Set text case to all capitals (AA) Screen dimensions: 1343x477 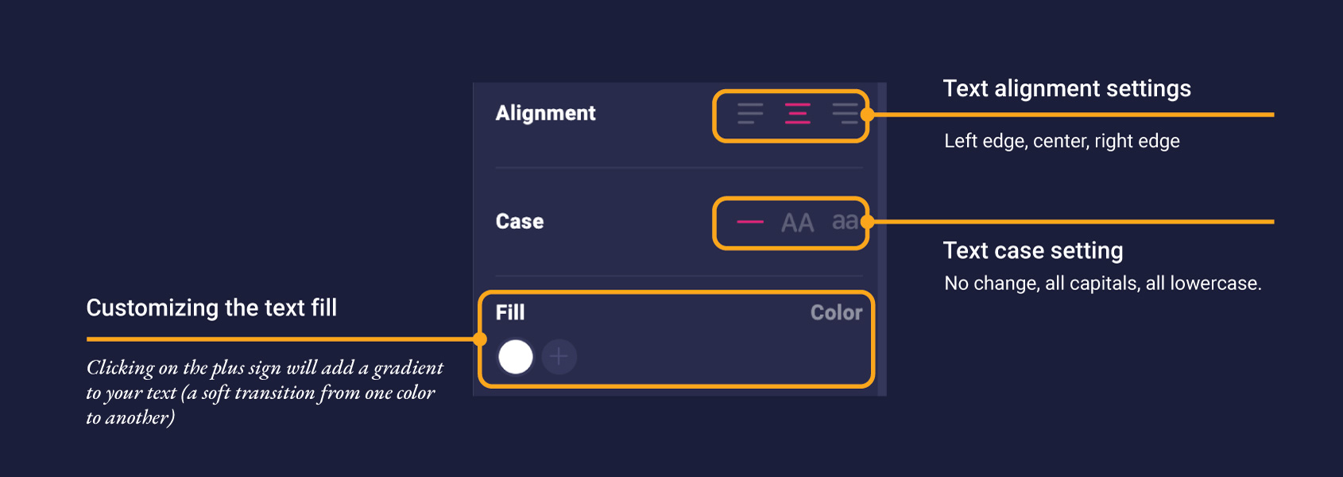[797, 223]
